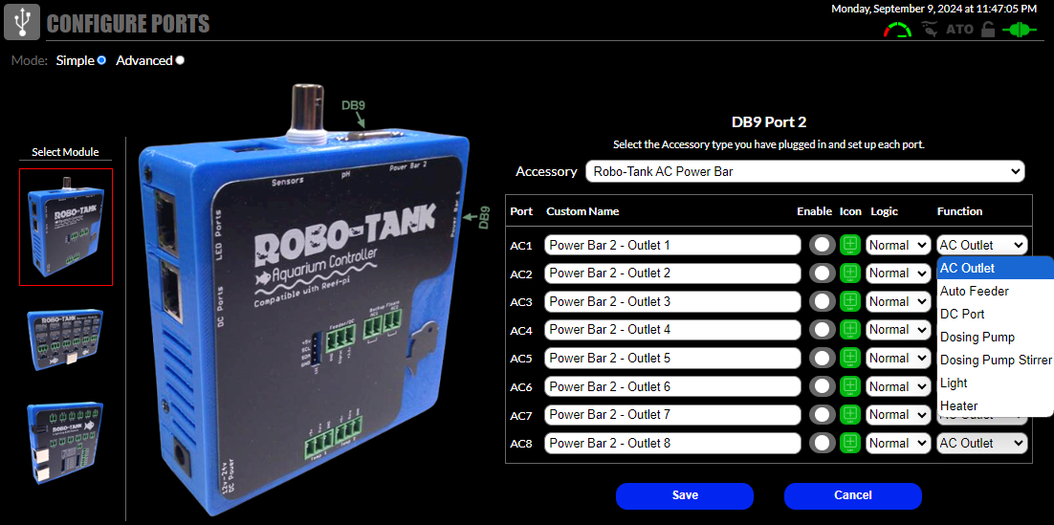Switch to Advanced mode radio button
Image resolution: width=1054 pixels, height=525 pixels.
180,60
